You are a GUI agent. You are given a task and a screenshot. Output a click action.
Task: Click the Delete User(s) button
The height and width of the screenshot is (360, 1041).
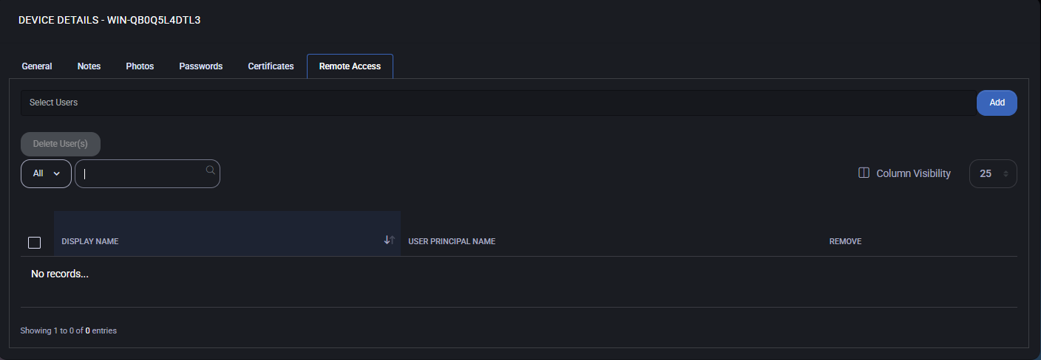(x=61, y=144)
